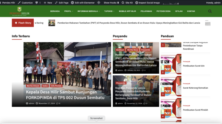Screen dimensions: 222x124
Task: Click Posyandu tag on PMT article card
Action: (146, 50)
